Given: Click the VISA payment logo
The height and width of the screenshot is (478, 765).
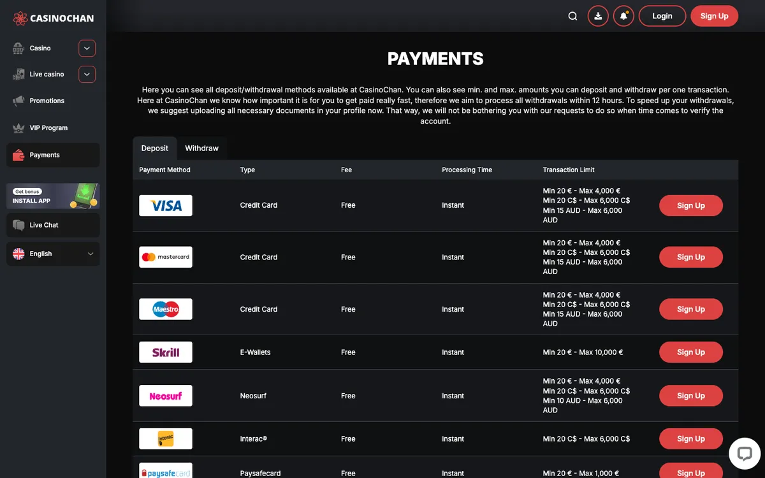Looking at the screenshot, I should [x=166, y=205].
